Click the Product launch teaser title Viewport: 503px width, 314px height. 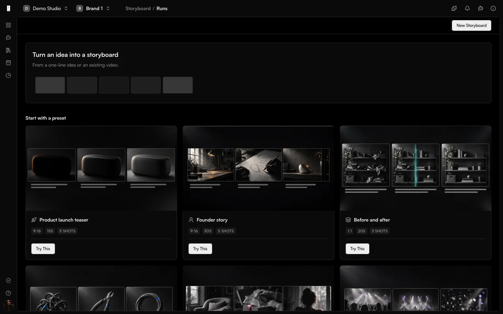coord(64,220)
